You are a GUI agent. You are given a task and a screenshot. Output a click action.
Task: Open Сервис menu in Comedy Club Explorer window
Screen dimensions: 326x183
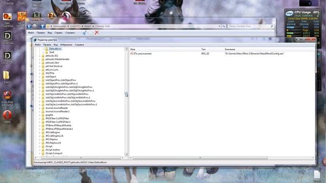click(x=59, y=33)
